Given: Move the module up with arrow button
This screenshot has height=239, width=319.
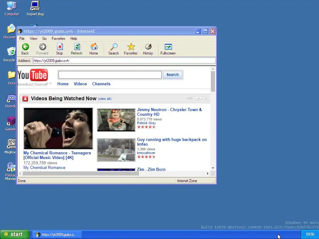Looking at the screenshot, I should tap(198, 98).
